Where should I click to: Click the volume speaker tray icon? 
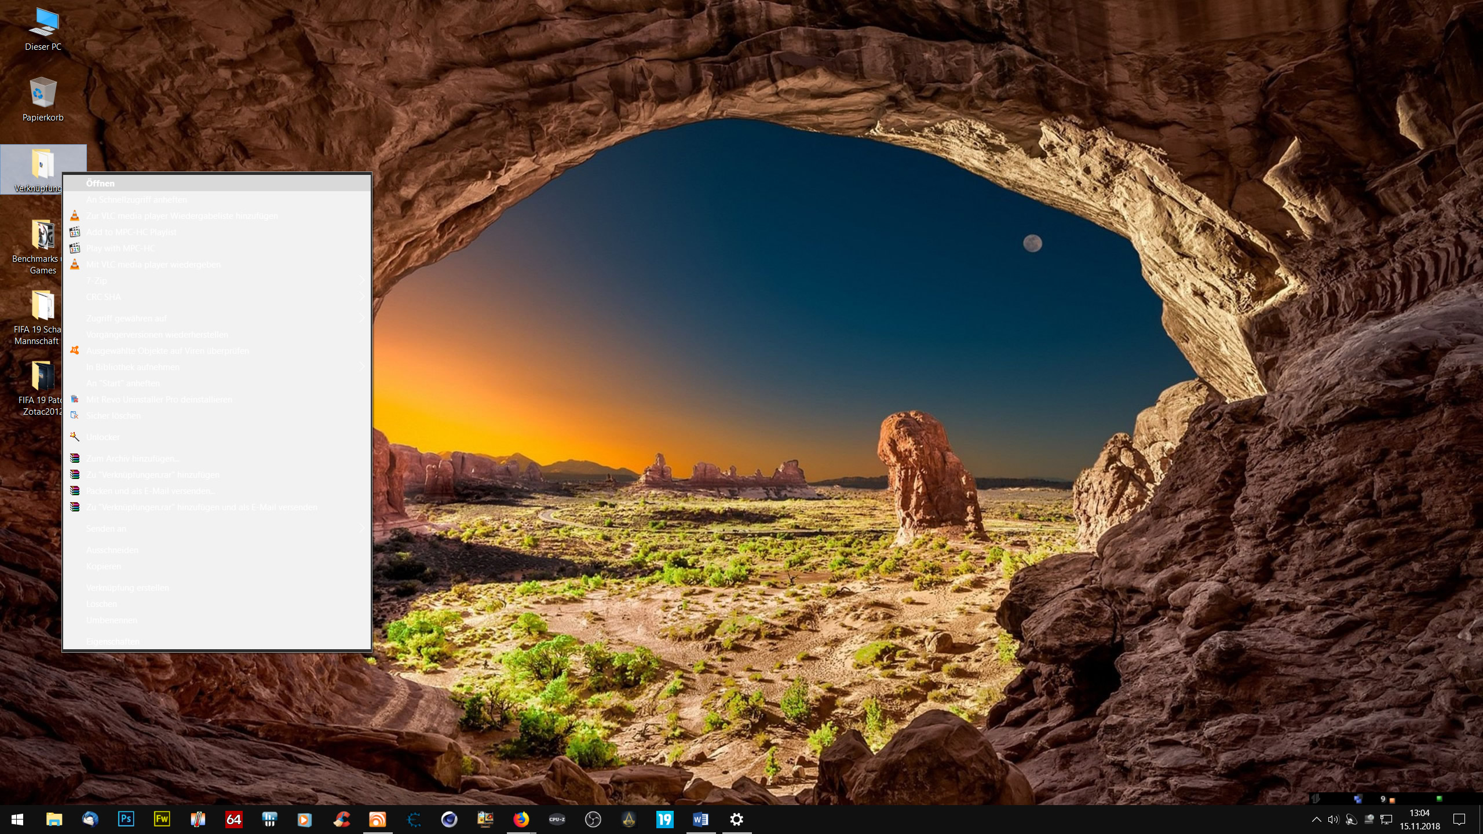1333,820
